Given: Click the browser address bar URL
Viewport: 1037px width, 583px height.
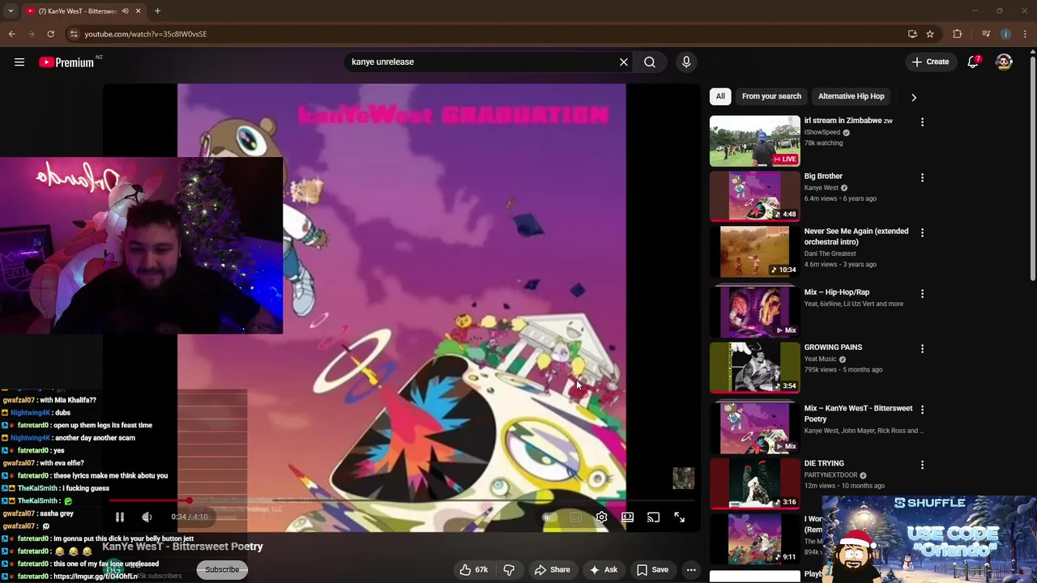Looking at the screenshot, I should pos(145,34).
